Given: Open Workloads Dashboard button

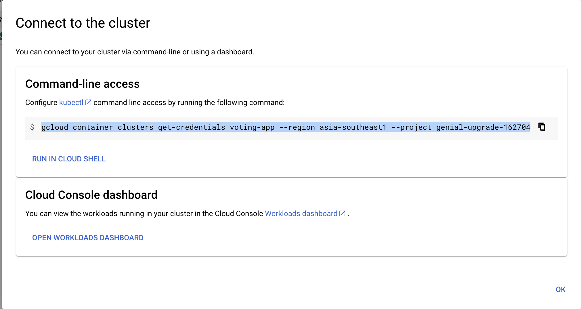Looking at the screenshot, I should coord(88,238).
